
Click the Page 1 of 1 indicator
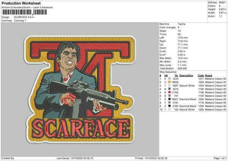(220, 158)
